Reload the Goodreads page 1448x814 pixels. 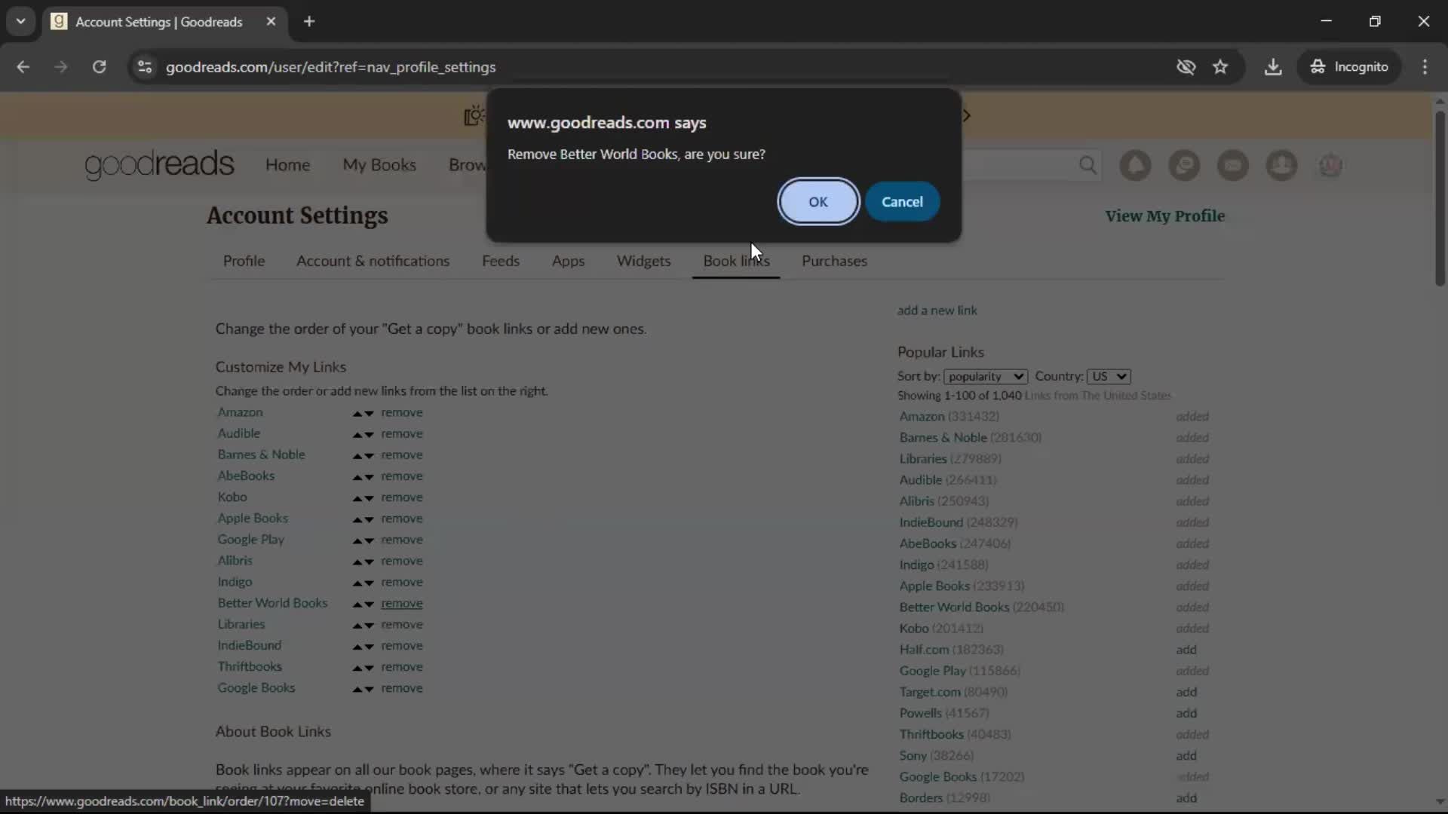pos(99,67)
